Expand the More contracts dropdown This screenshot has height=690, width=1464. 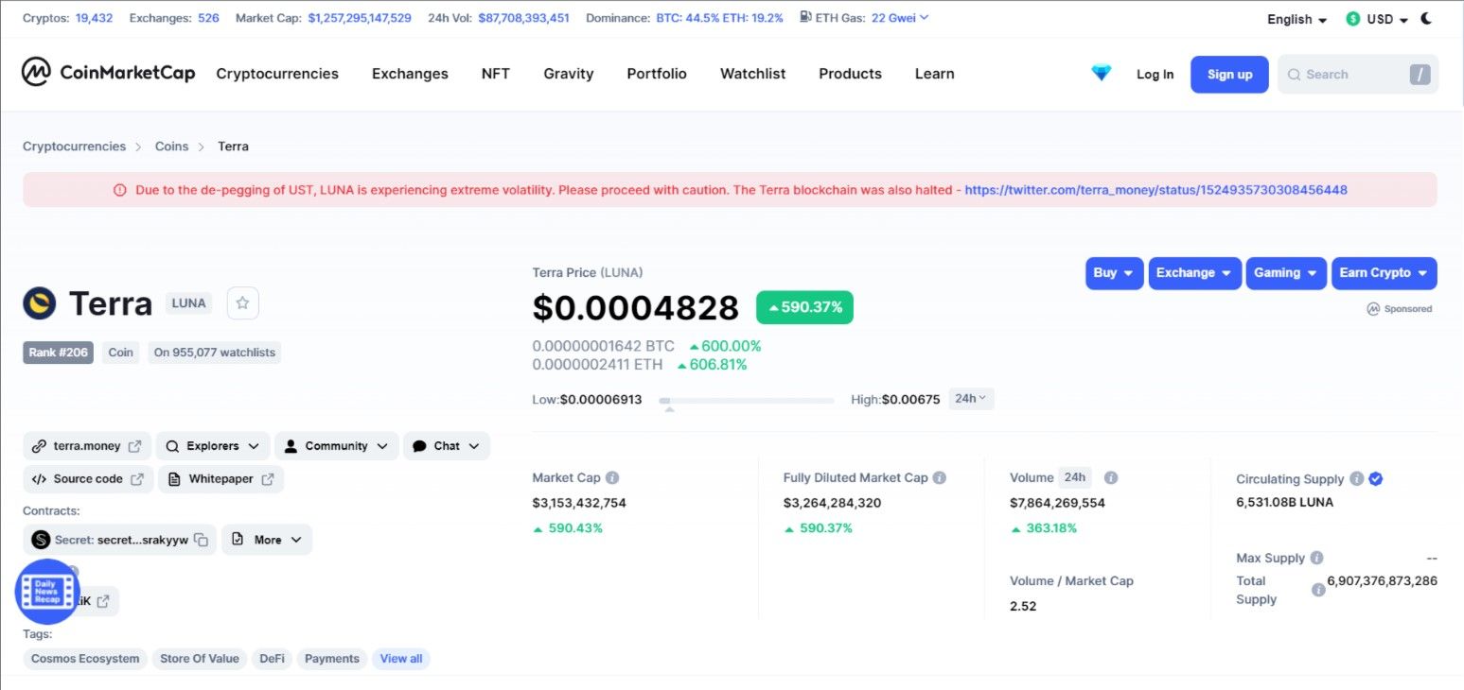tap(267, 540)
